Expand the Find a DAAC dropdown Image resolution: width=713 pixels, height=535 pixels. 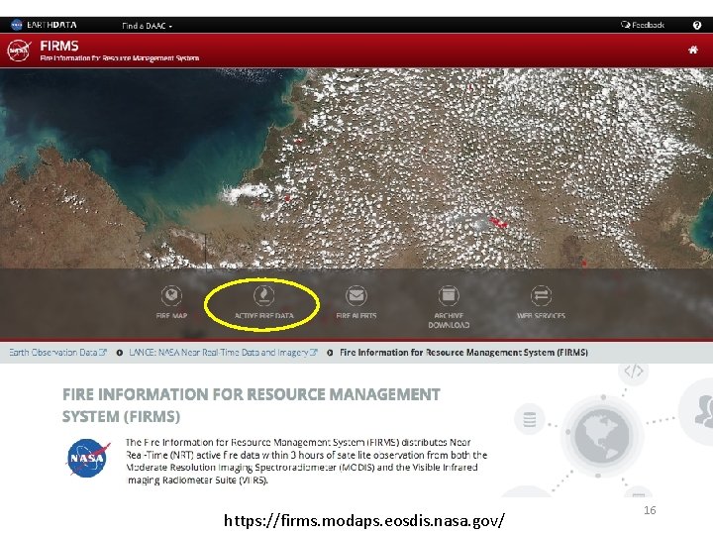(147, 26)
